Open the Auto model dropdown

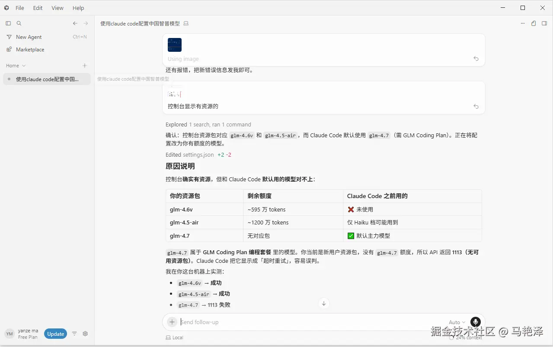(457, 322)
